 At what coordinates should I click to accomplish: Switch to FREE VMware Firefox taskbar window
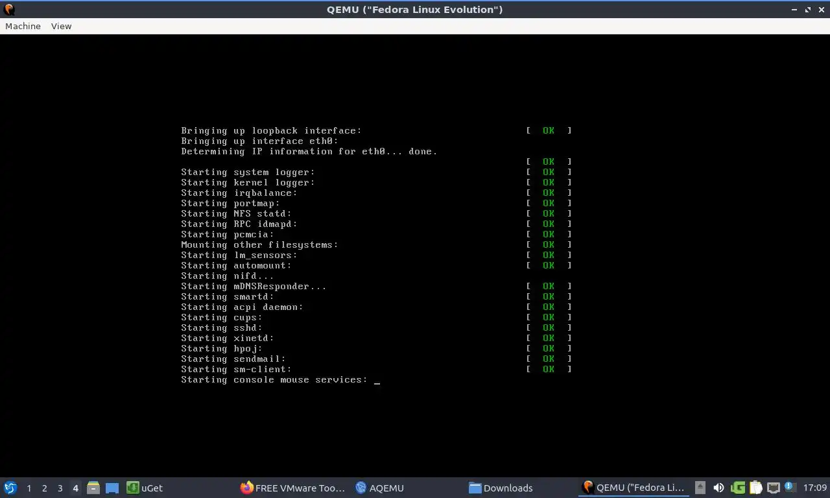[293, 488]
